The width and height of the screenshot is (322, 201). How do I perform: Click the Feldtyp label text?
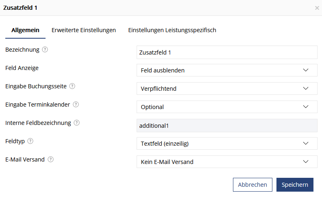click(15, 141)
